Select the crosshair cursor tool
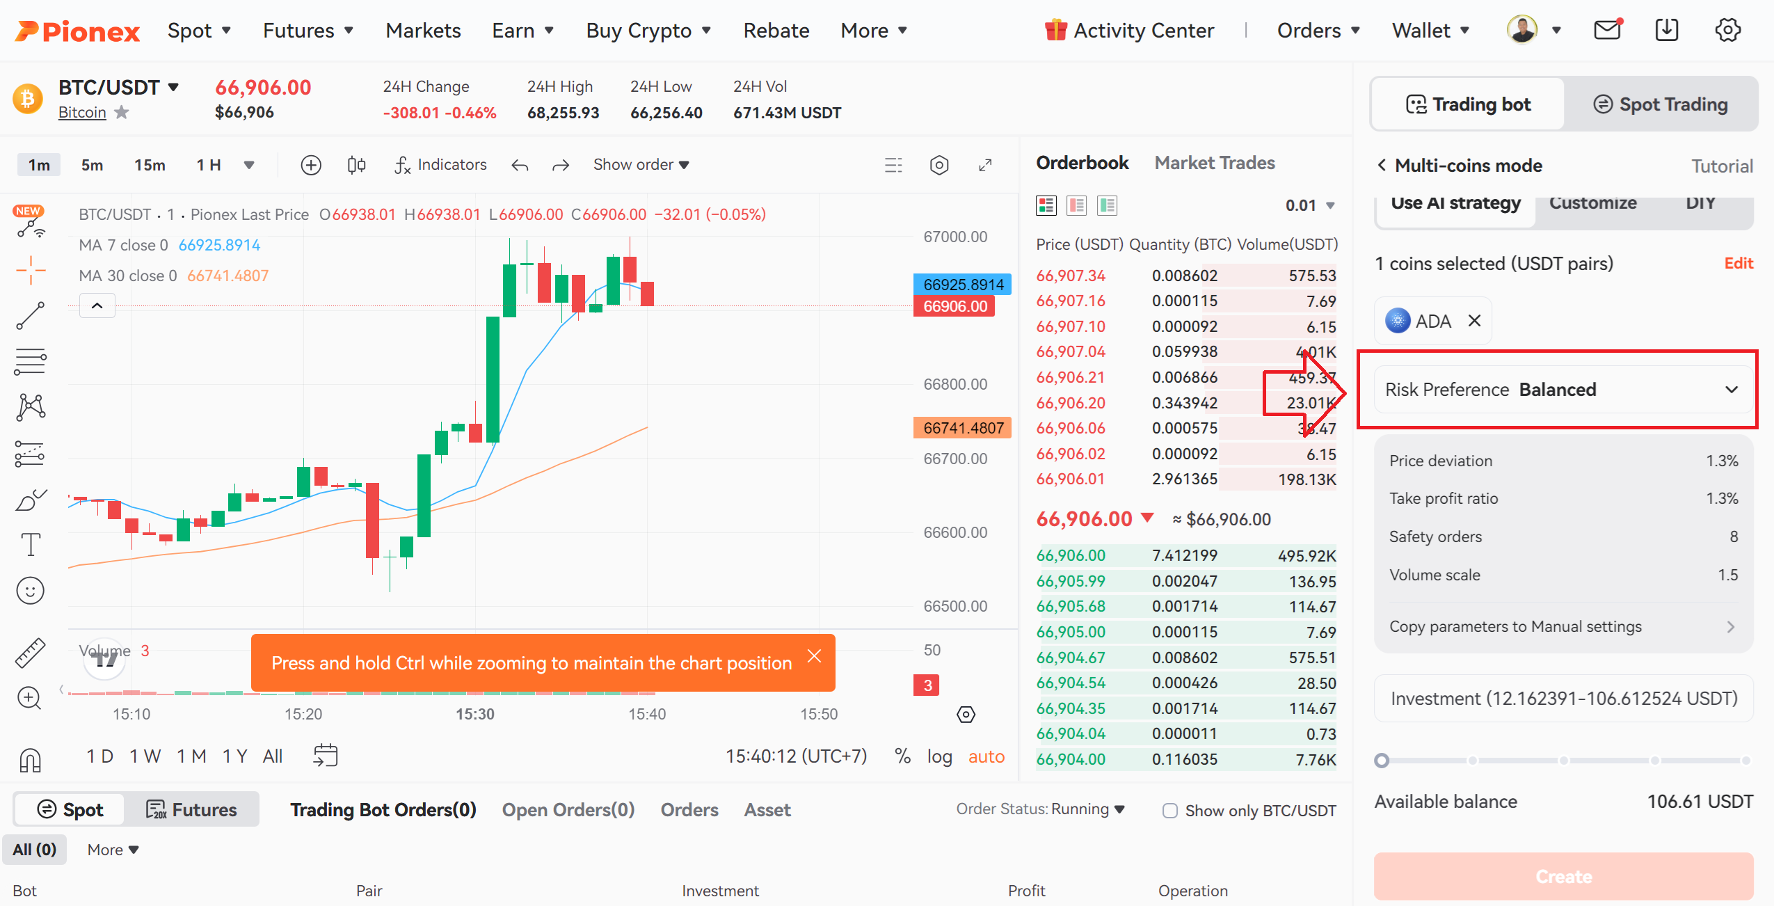The image size is (1774, 906). (31, 270)
